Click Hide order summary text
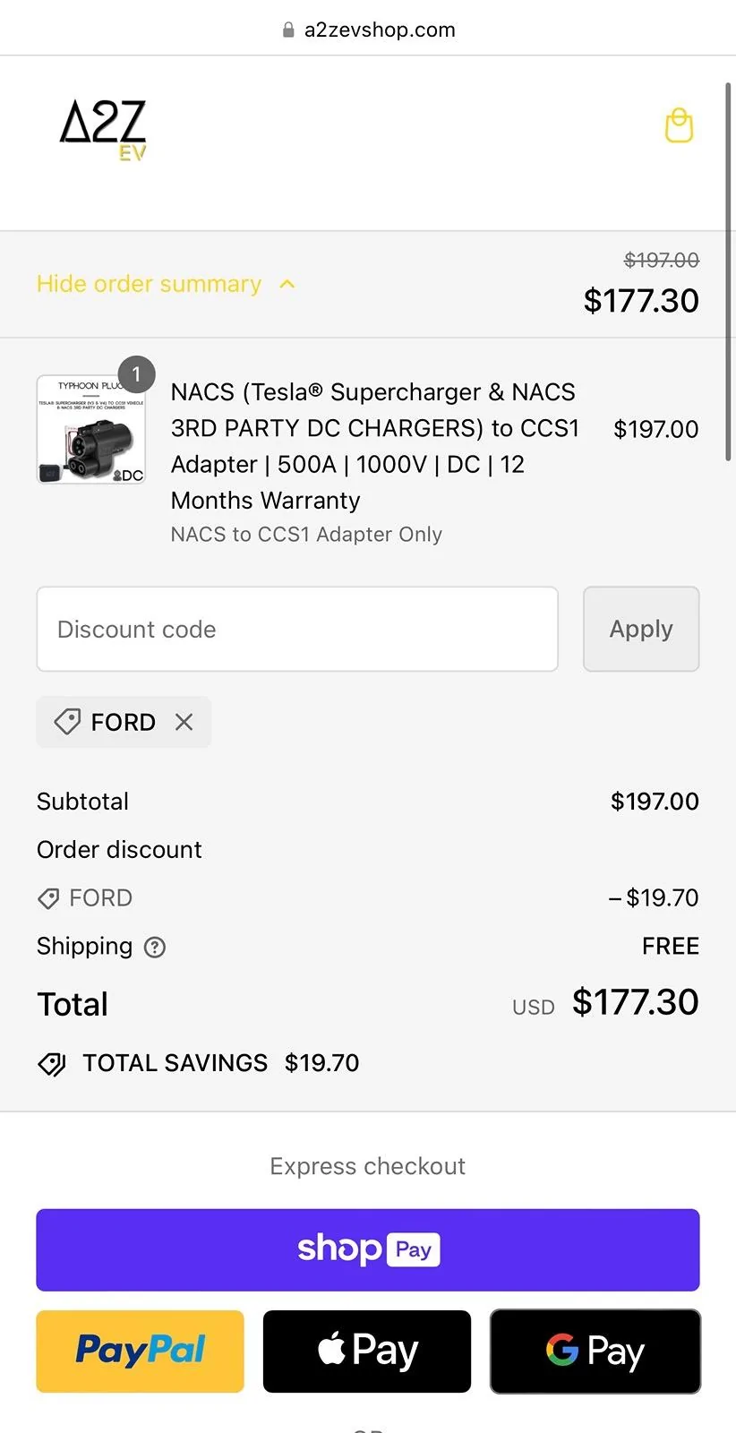The image size is (736, 1433). pos(149,284)
